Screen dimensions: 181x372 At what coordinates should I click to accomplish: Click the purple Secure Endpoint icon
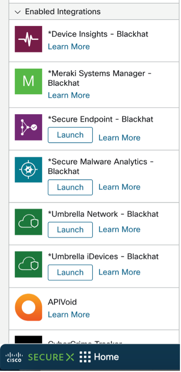click(x=29, y=127)
